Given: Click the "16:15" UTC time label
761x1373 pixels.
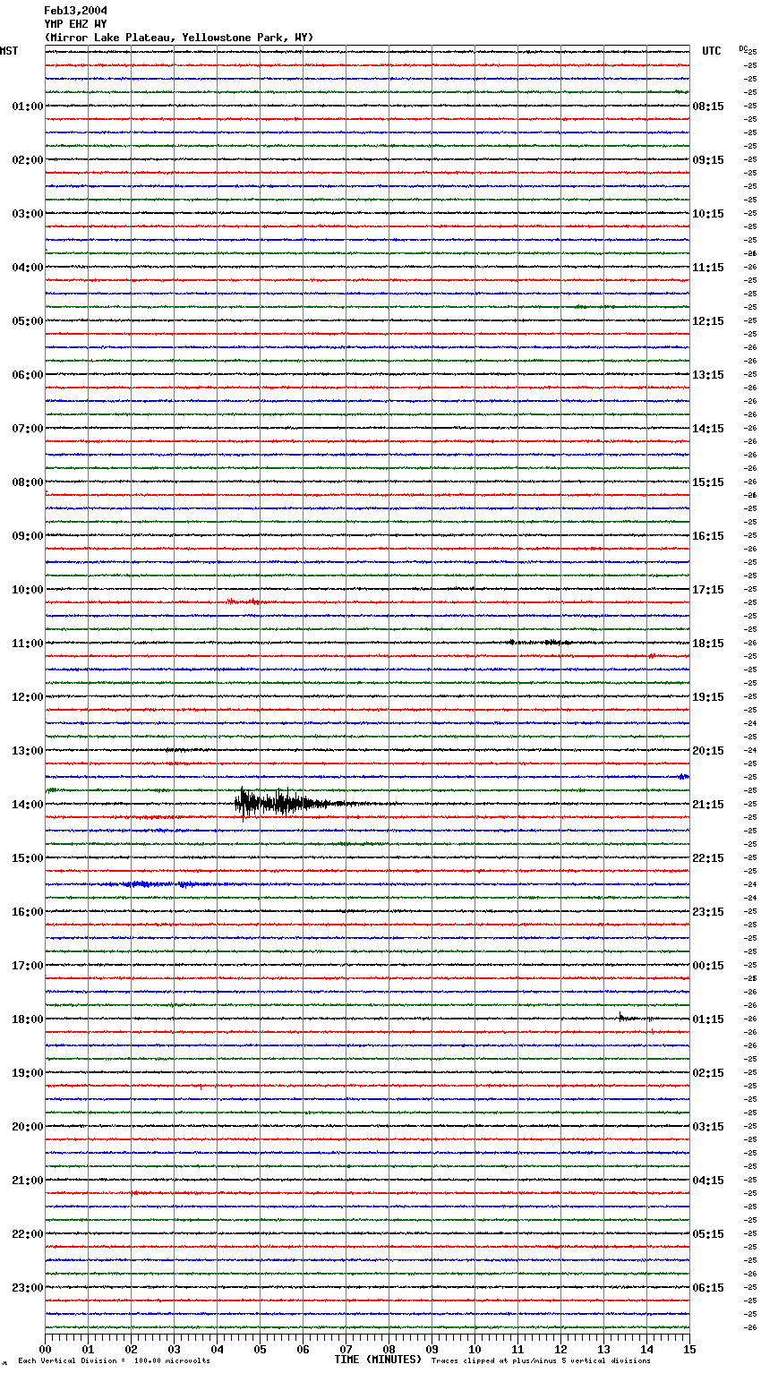Looking at the screenshot, I should click(708, 536).
